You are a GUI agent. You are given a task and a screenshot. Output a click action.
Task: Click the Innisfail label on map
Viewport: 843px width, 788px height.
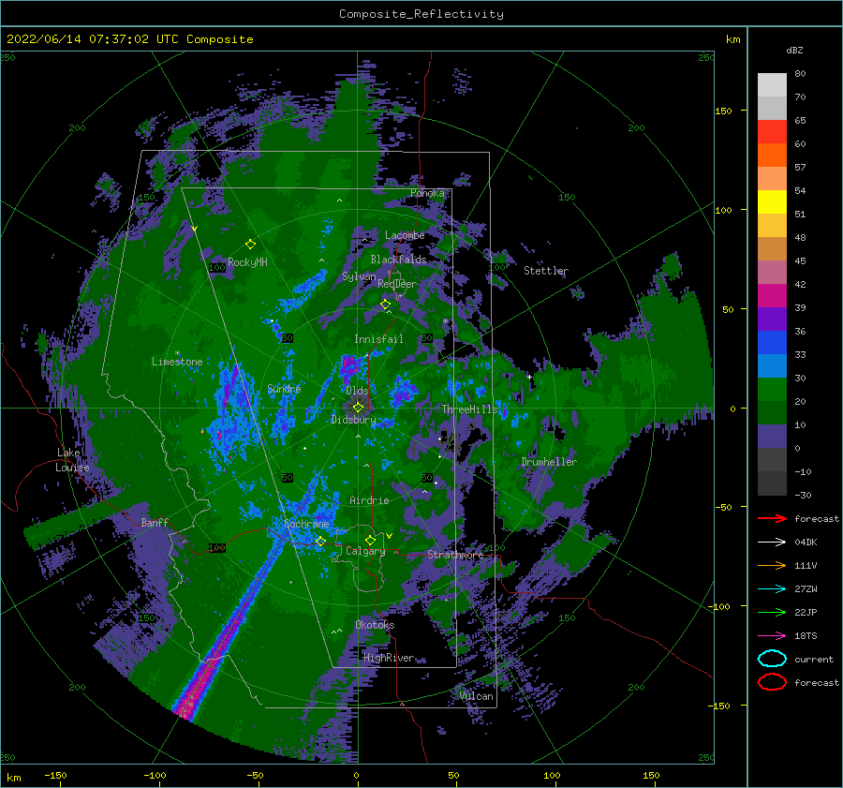pos(378,339)
